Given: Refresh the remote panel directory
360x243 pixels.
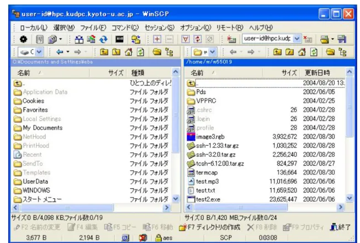Looking at the screenshot, I should [314, 52].
